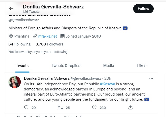Viewport: 166px width, 117px height.
Task: Switch to the Tweets tab
Action: click(x=22, y=66)
